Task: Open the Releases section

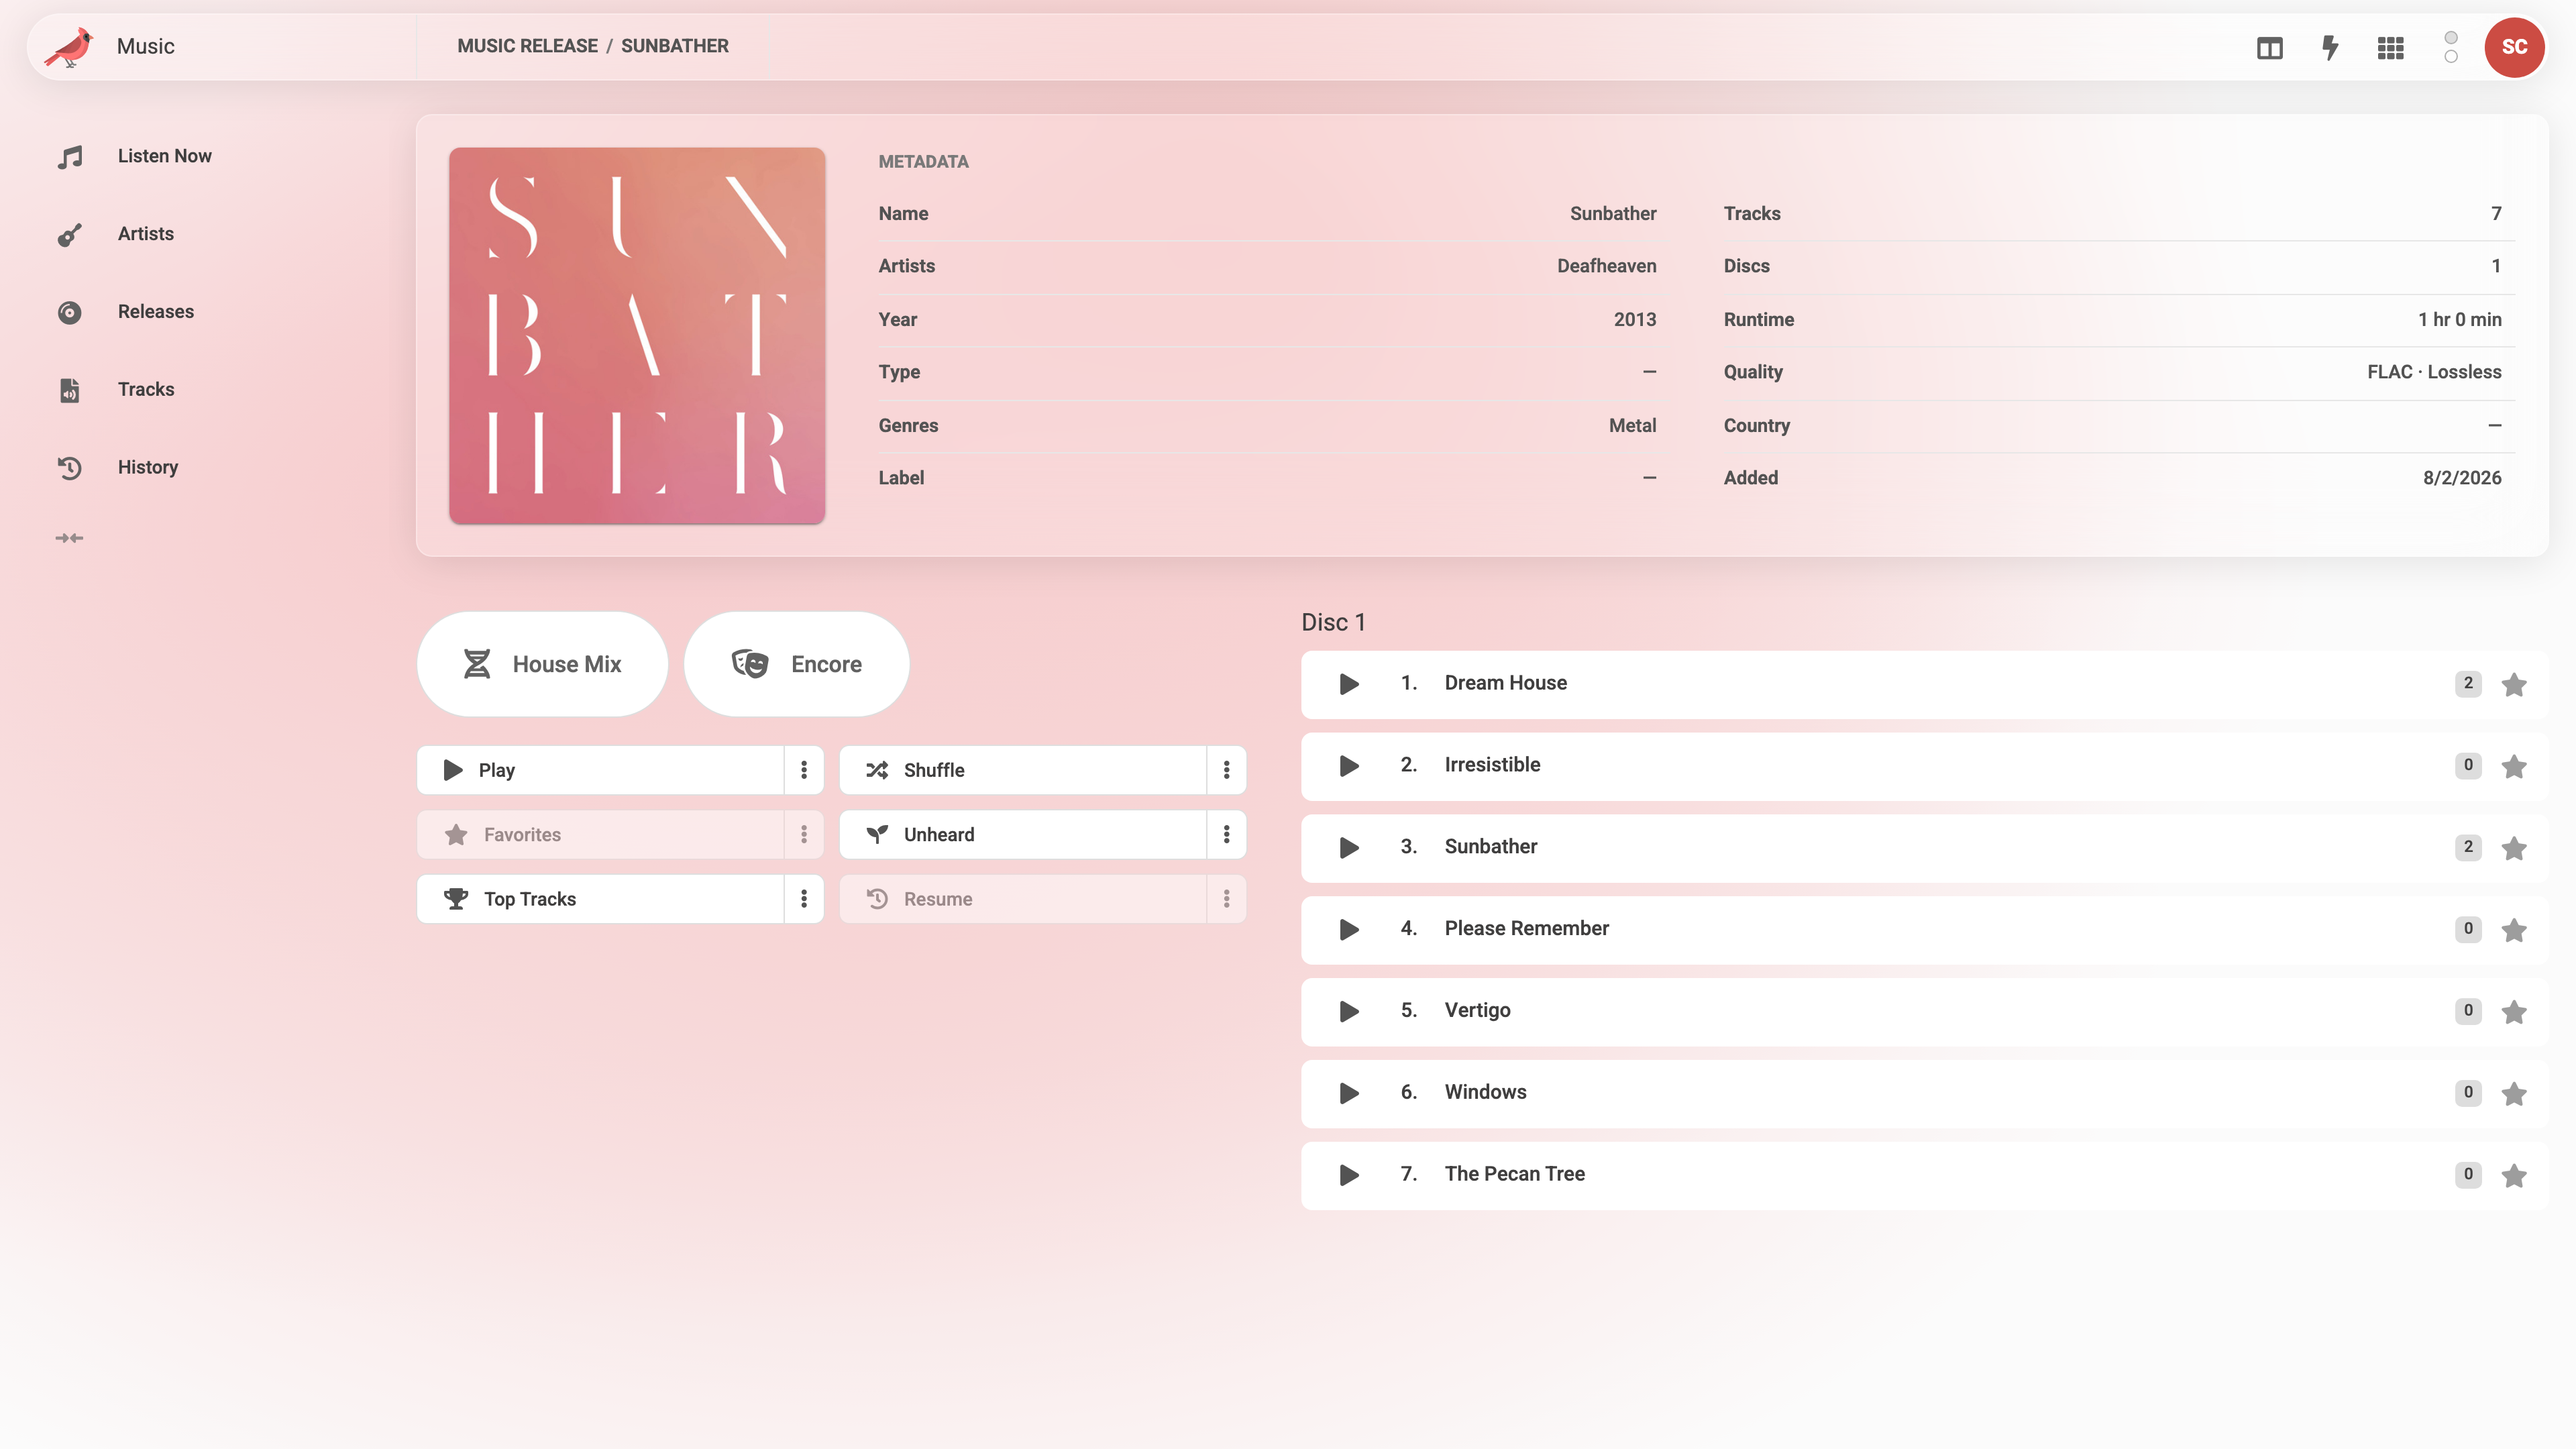Action: click(156, 312)
